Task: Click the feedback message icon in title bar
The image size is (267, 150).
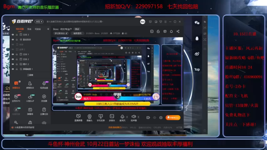Action: (151, 22)
